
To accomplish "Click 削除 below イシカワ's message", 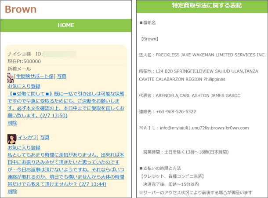I will (x=12, y=191).
